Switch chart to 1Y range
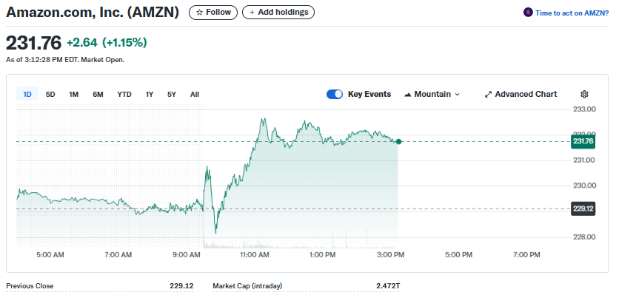 [150, 94]
